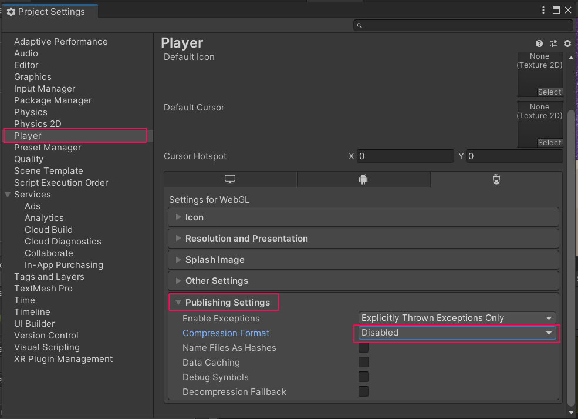Select In-App Purchasing under Services
Viewport: 578px width, 419px height.
(64, 265)
